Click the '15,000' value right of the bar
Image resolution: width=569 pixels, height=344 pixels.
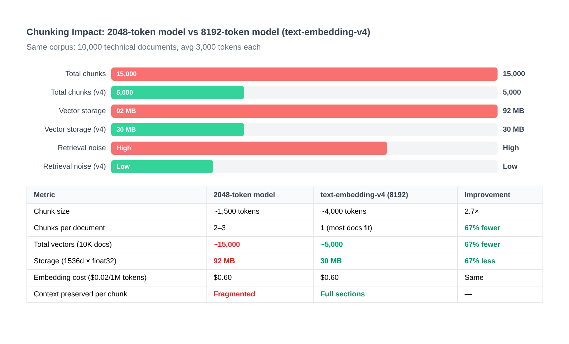[514, 74]
